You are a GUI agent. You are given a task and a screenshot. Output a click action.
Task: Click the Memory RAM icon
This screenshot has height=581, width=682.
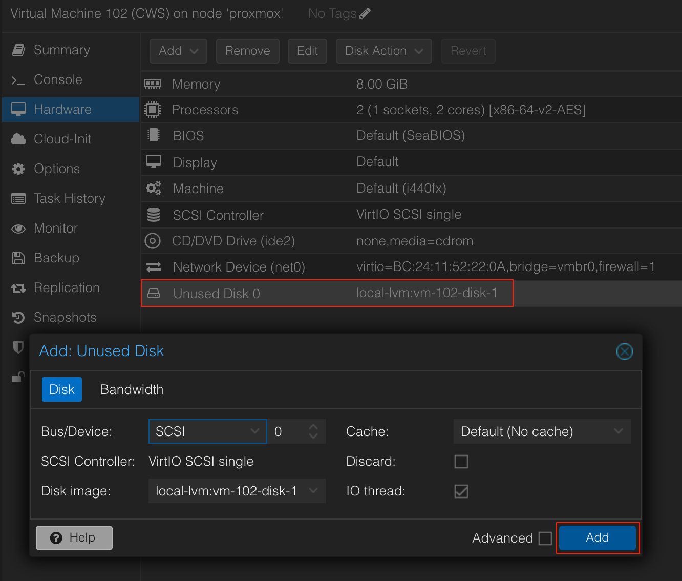point(153,84)
